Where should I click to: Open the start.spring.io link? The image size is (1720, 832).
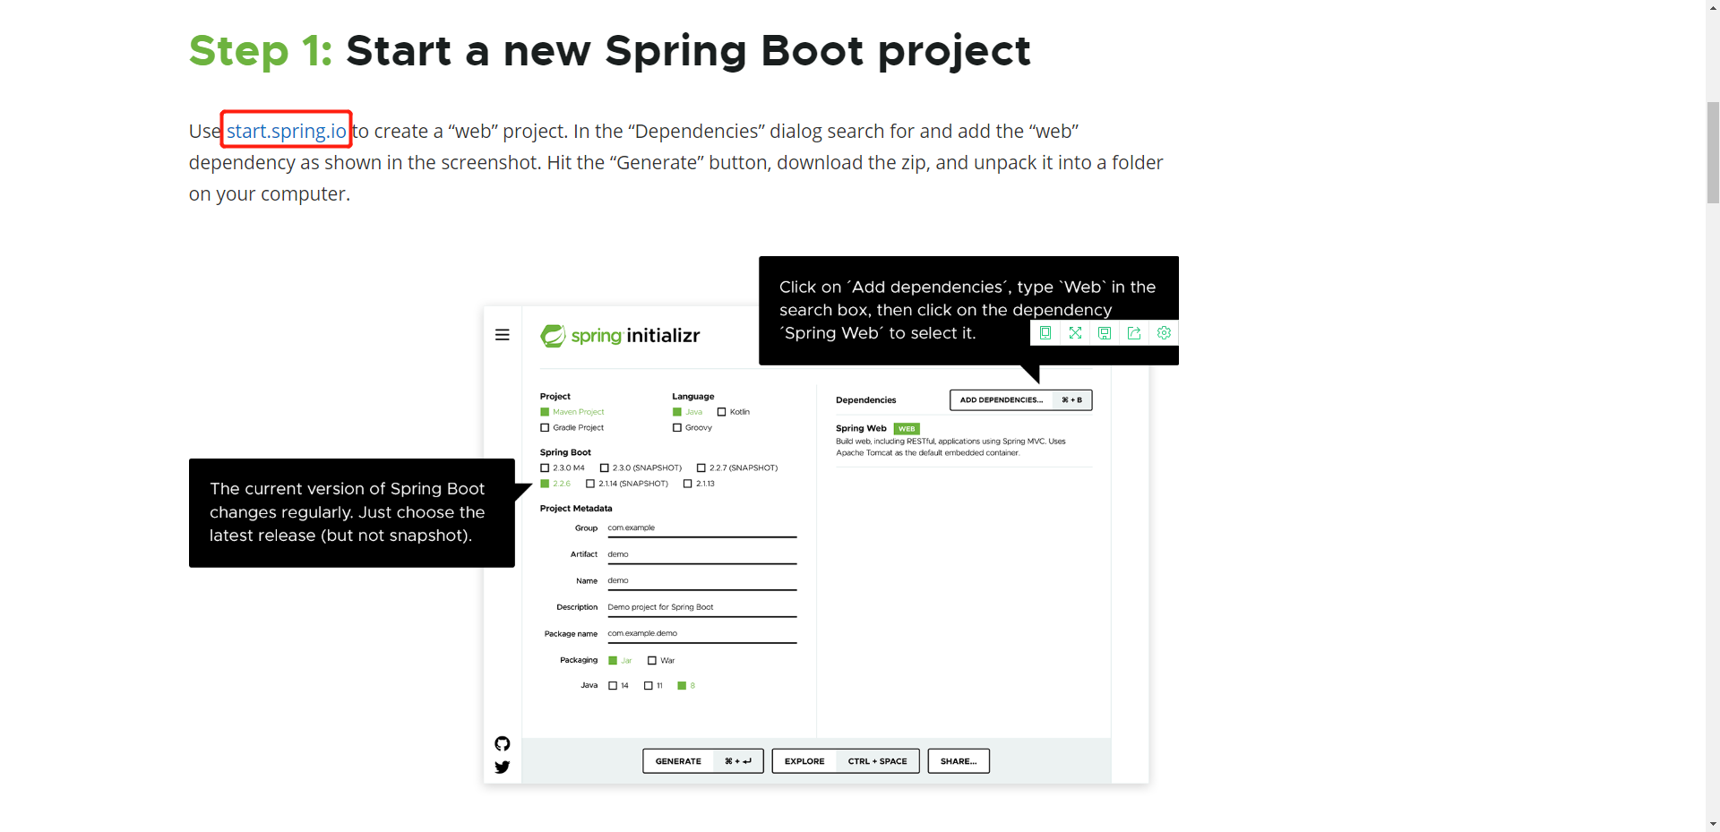[x=286, y=131]
